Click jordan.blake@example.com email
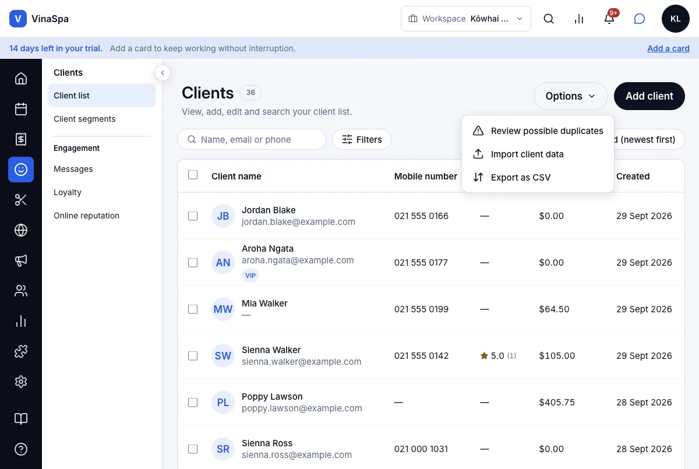The width and height of the screenshot is (699, 469). [x=298, y=222]
